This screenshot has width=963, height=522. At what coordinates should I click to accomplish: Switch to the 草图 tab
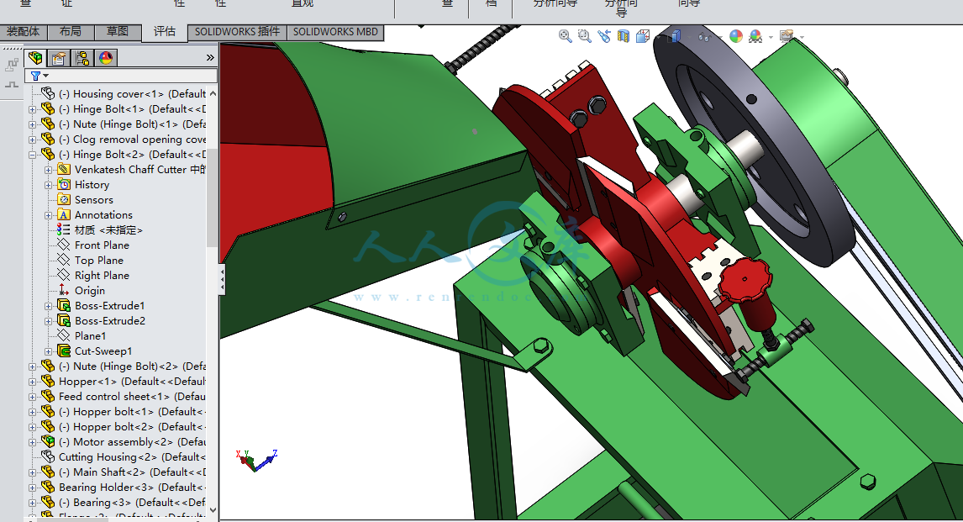coord(118,32)
